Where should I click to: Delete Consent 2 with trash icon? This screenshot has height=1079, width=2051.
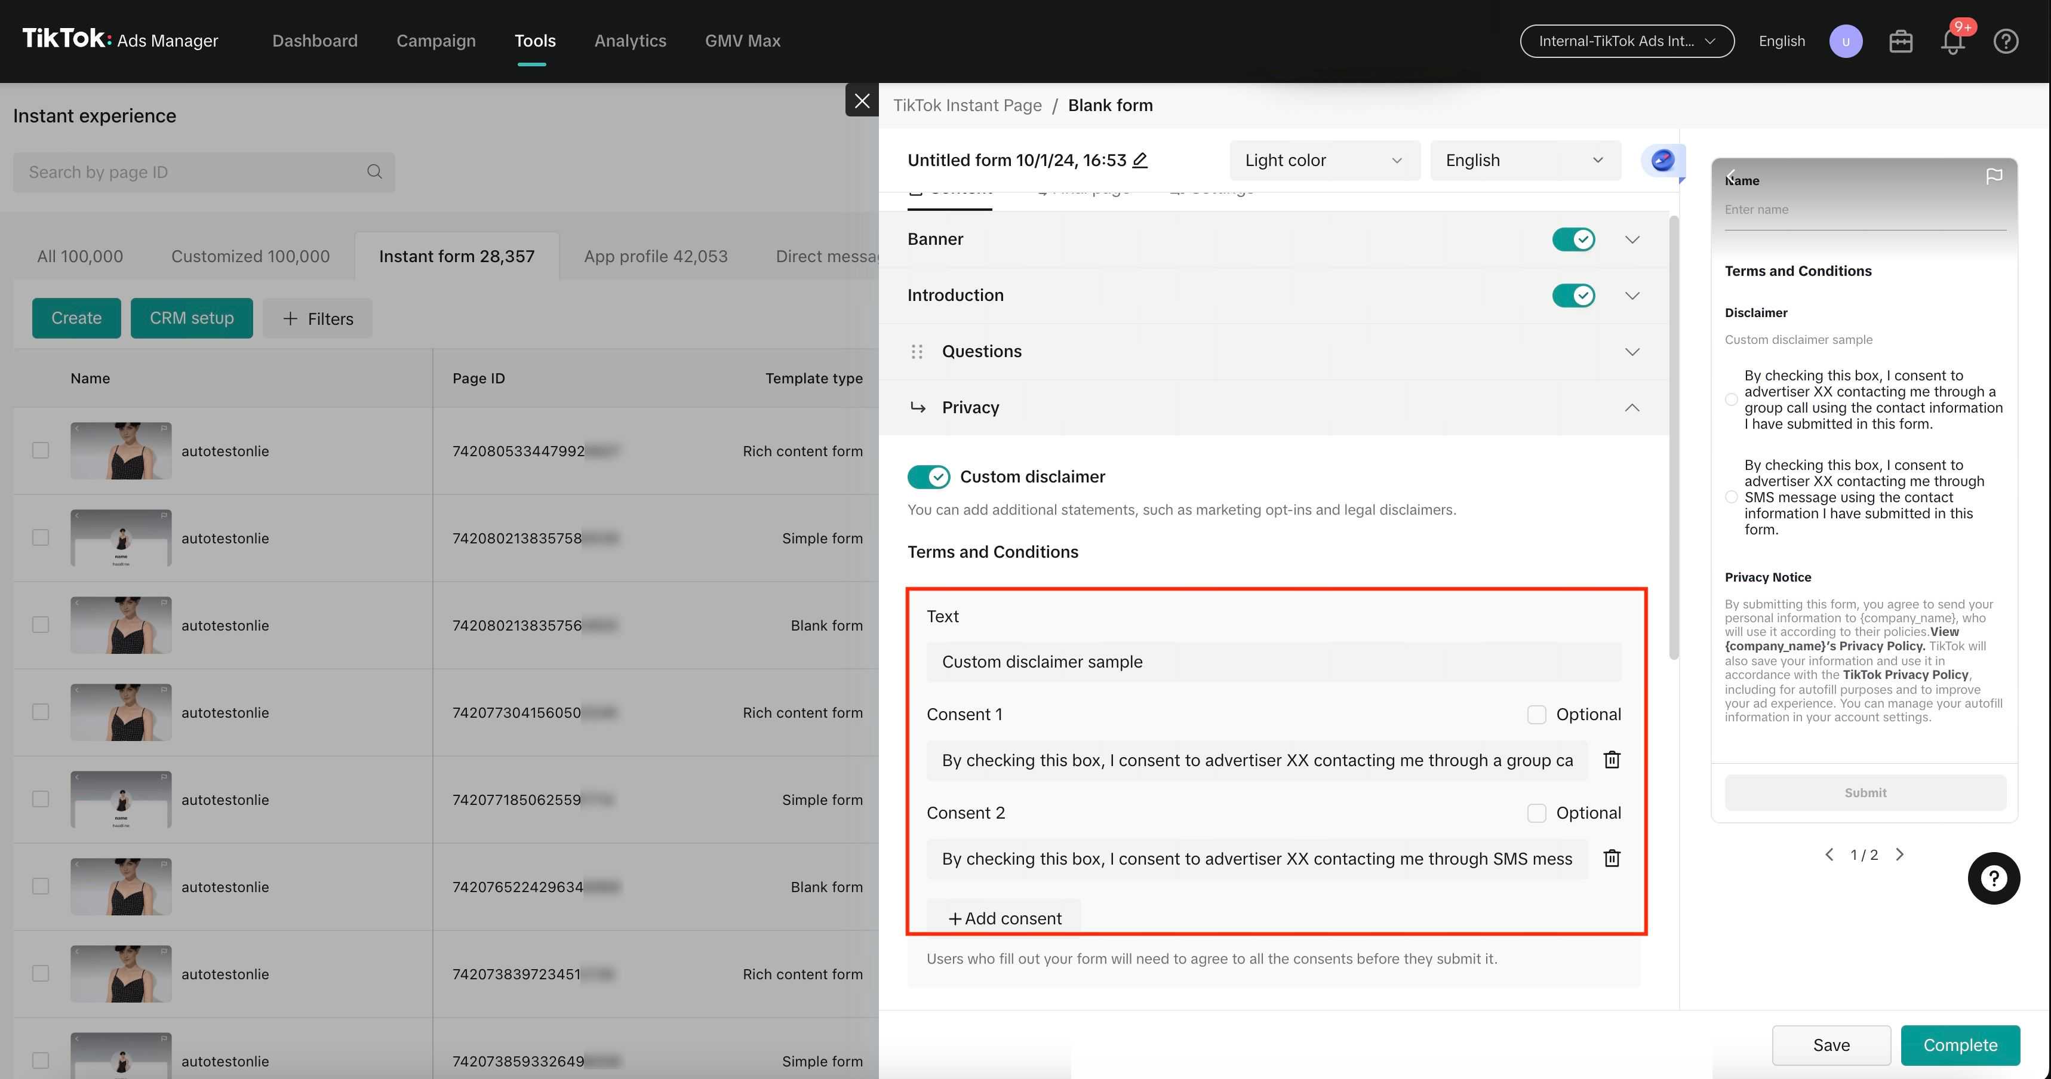click(x=1612, y=859)
